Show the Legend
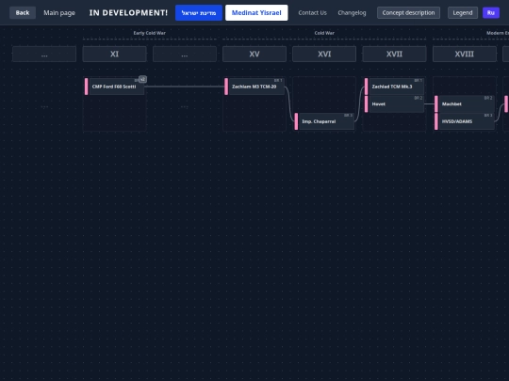509x381 pixels. pyautogui.click(x=463, y=12)
